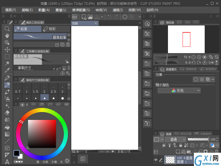
Task: Select the Blend tool
Action: click(x=7, y=120)
